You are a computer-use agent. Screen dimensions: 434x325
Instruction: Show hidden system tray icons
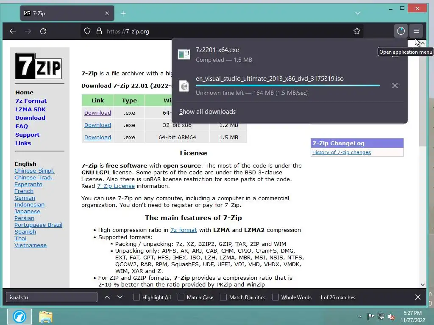point(360,317)
